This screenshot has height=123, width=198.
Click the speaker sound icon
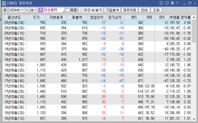pyautogui.click(x=32, y=10)
